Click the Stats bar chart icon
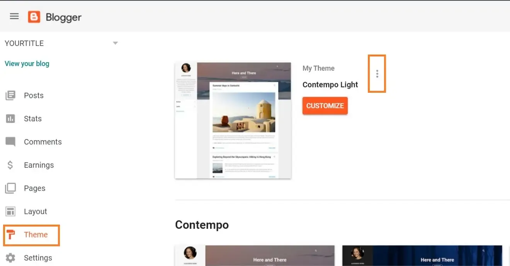The image size is (510, 266). [10, 119]
